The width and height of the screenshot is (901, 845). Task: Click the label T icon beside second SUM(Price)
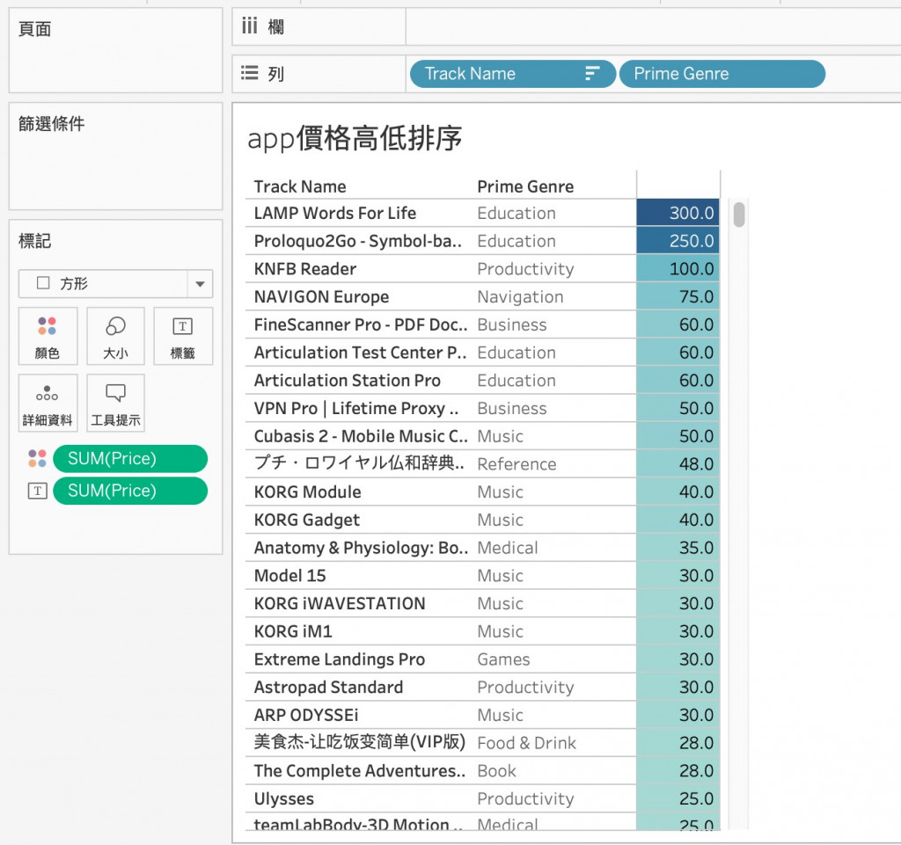tap(37, 491)
